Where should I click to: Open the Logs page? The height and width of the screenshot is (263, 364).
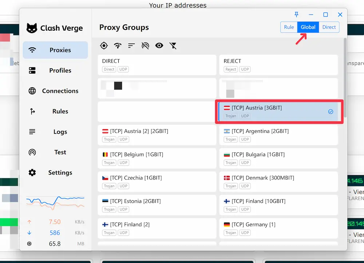tap(55, 132)
